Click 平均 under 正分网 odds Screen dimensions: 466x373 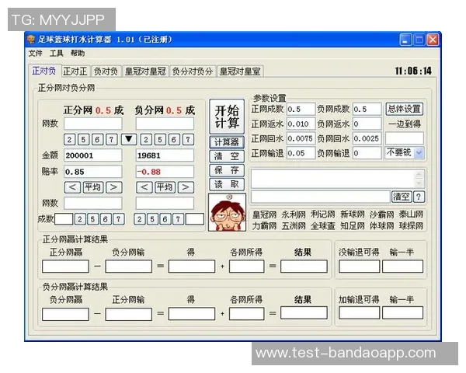click(x=93, y=187)
